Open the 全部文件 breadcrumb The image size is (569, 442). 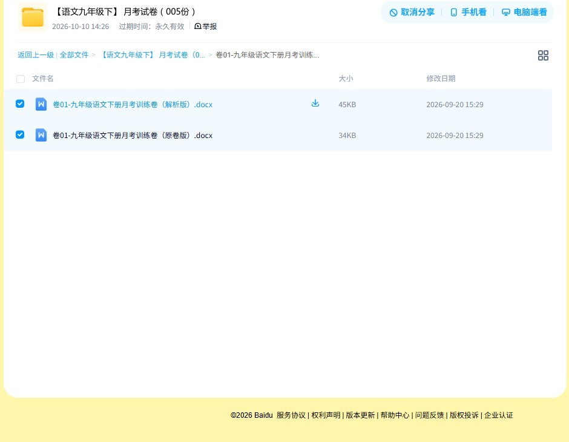[74, 55]
